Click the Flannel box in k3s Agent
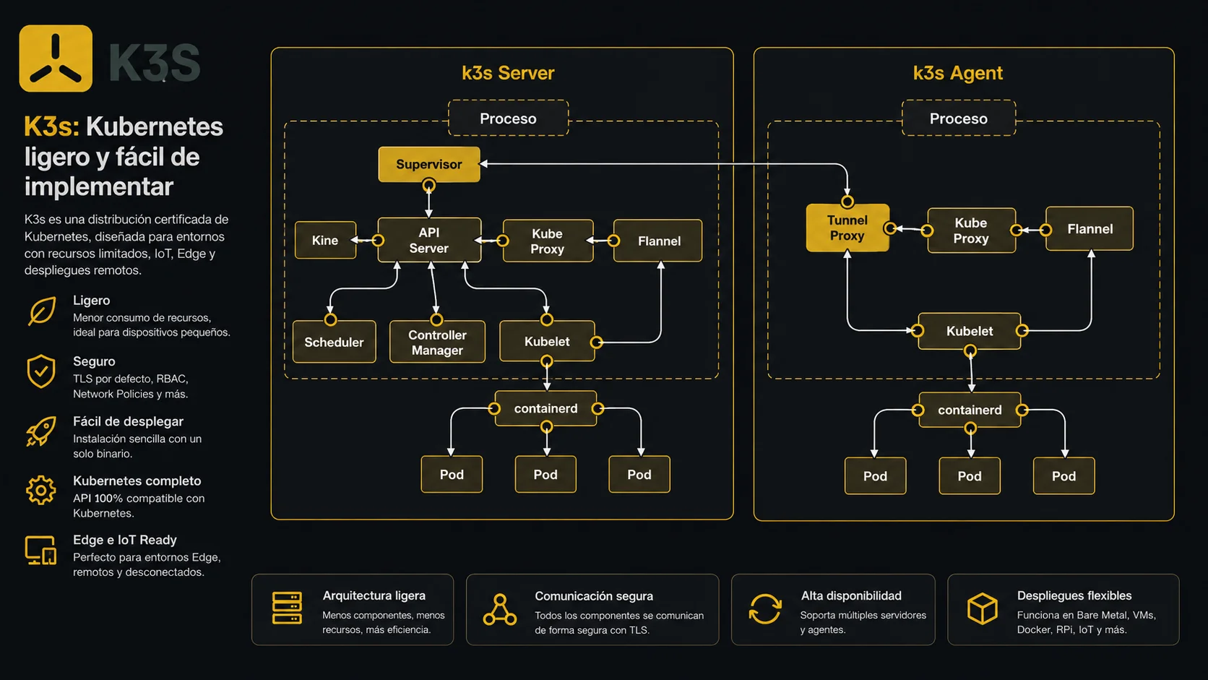Viewport: 1208px width, 680px height. coord(1090,229)
